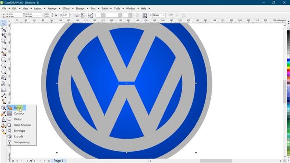Select the Crop tool

(x=3, y=35)
